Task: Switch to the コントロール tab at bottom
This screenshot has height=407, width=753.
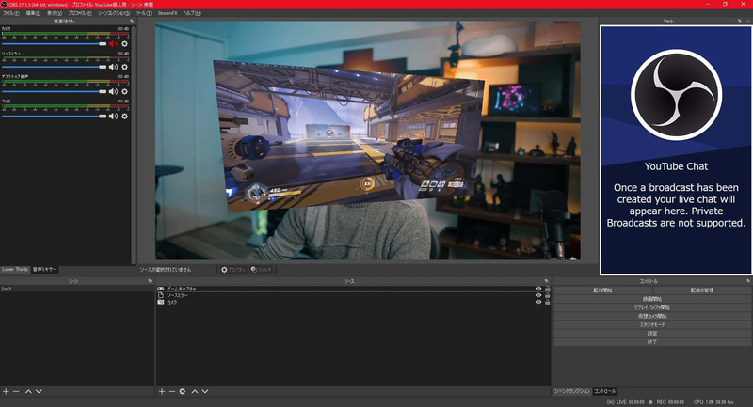Action: tap(604, 391)
